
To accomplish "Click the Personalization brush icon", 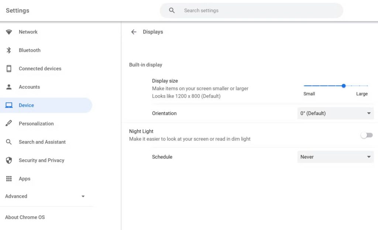I will 9,124.
